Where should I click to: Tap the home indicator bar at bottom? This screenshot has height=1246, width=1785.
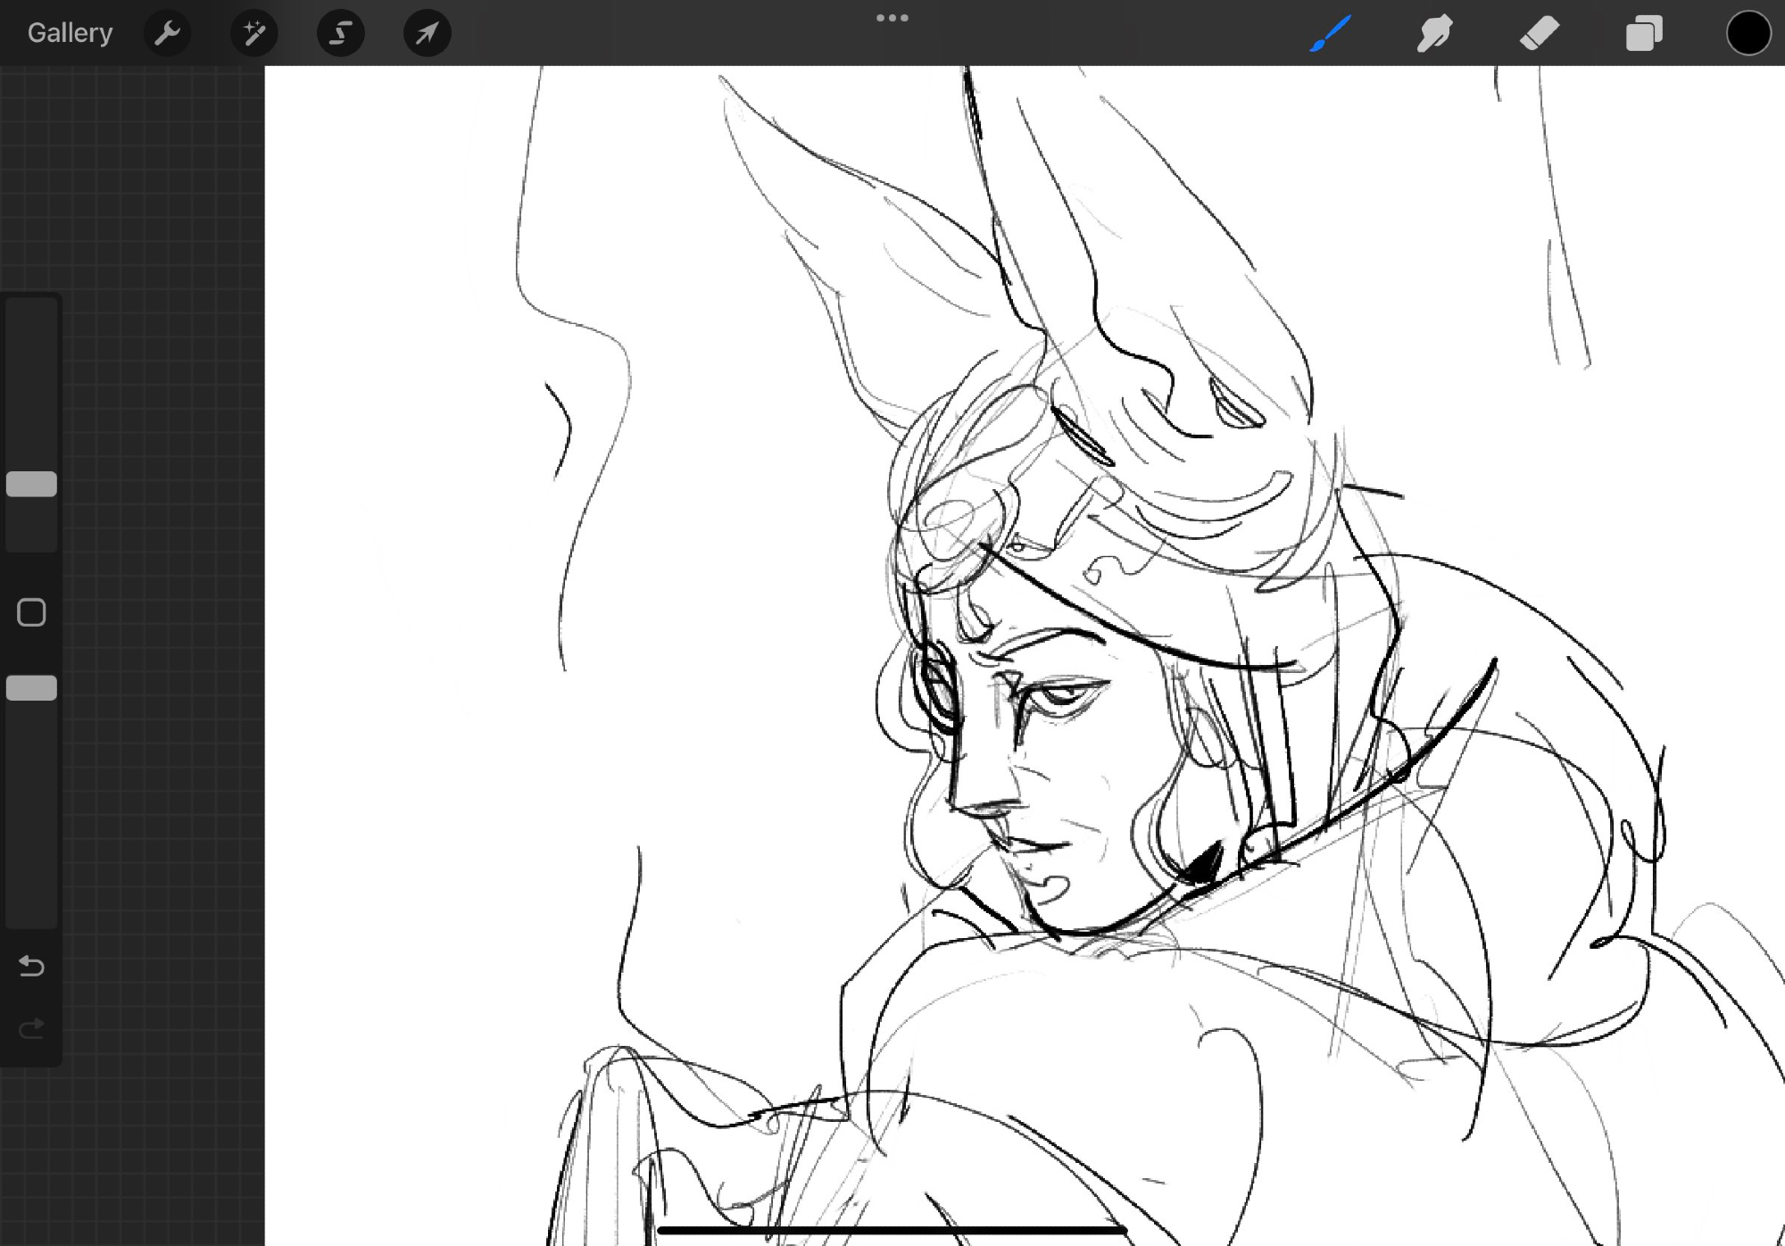pyautogui.click(x=892, y=1231)
